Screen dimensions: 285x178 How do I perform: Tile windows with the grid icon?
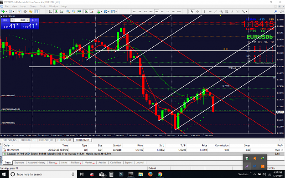[79, 12]
